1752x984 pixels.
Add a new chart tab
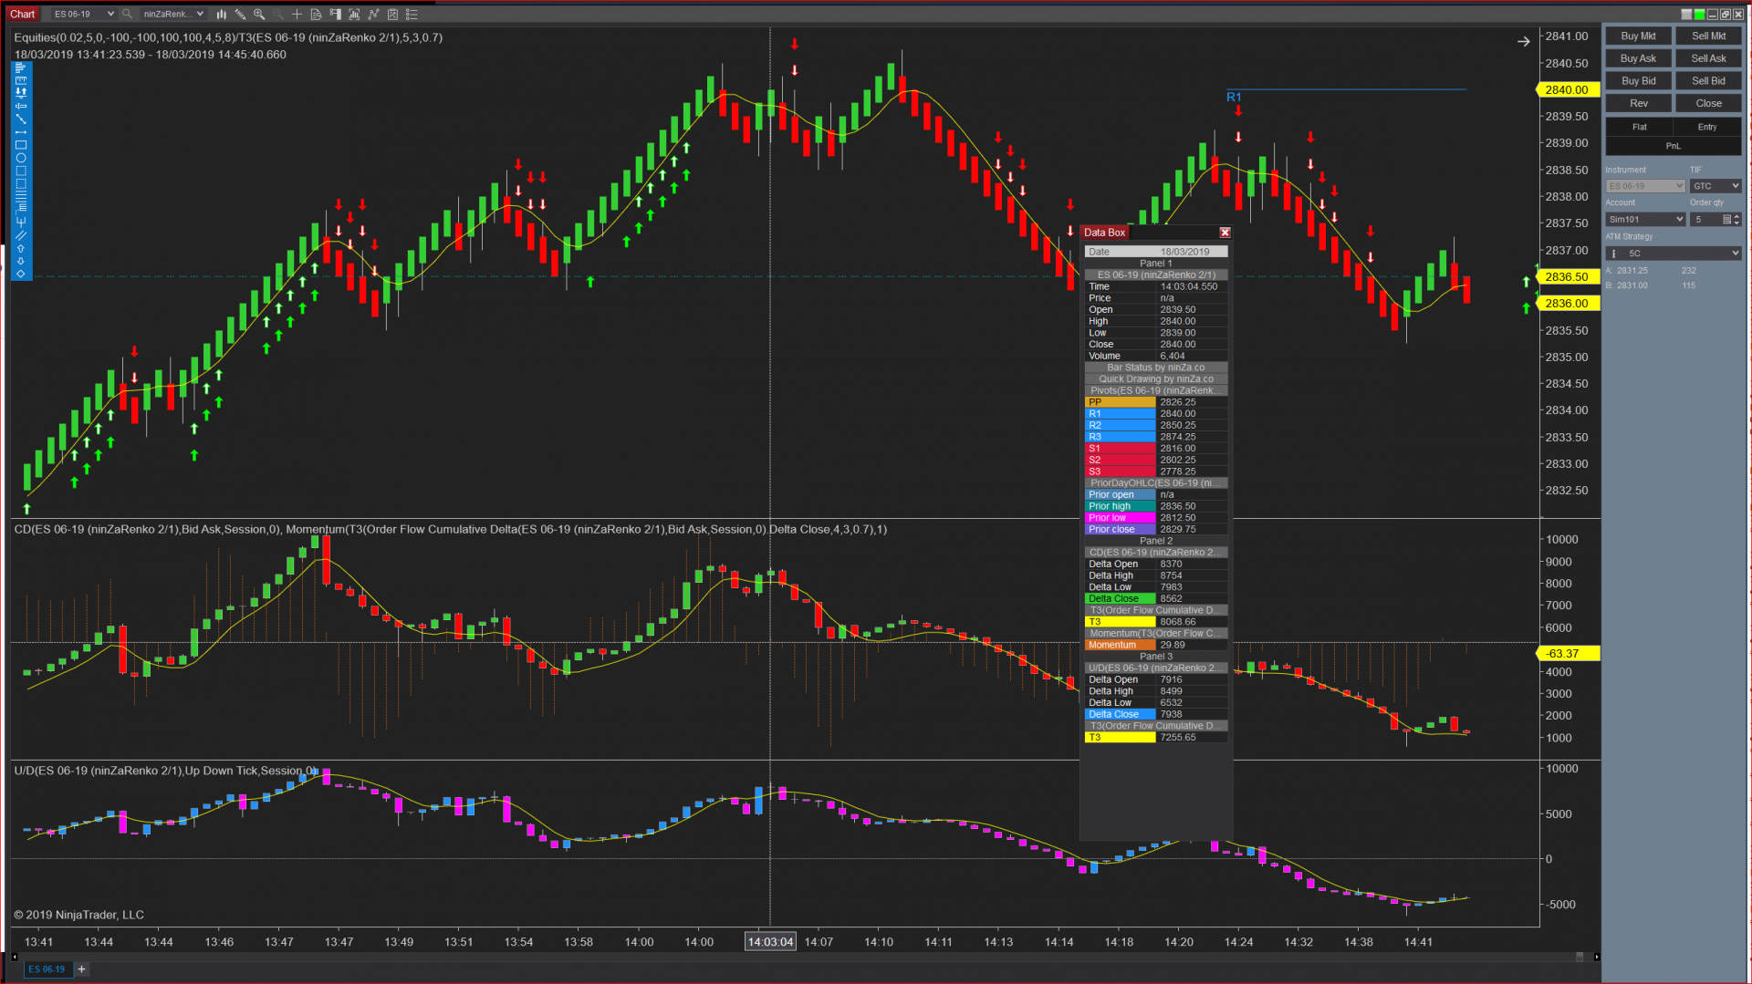(x=81, y=969)
